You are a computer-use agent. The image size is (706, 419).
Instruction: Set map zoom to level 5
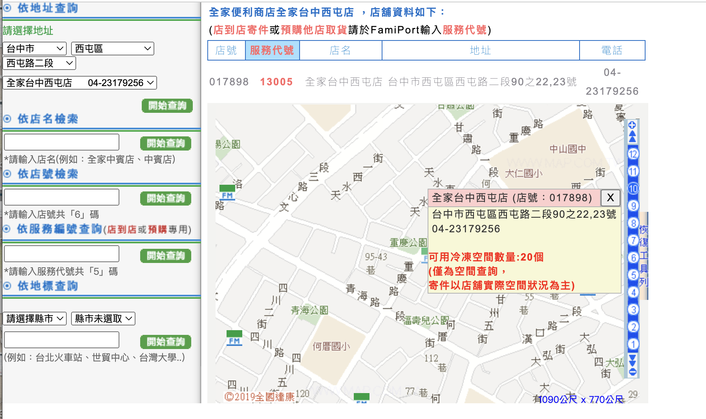633,275
